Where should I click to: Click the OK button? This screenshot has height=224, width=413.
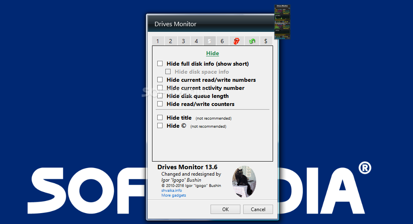(225, 209)
